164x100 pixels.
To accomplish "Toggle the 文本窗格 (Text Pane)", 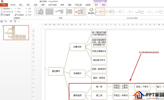I will point(6,15).
